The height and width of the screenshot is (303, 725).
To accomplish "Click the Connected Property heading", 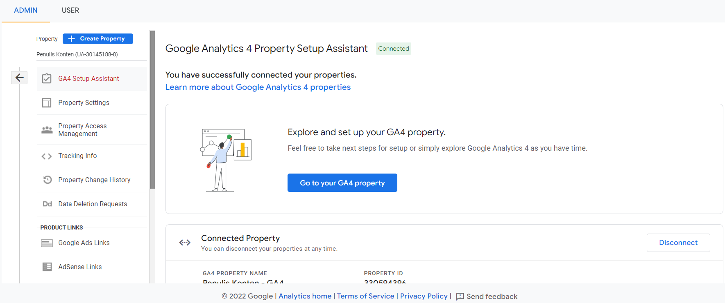I will coord(240,238).
